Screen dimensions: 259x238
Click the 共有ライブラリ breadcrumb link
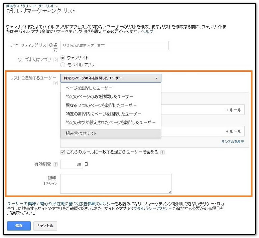click(x=17, y=6)
